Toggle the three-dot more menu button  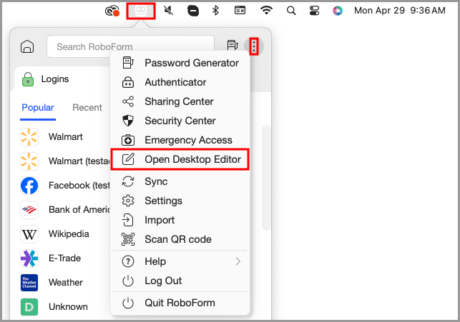coord(254,46)
